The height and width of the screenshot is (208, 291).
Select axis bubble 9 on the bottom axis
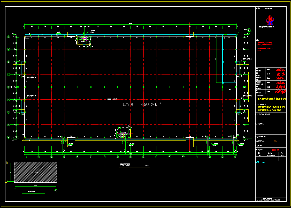click(130, 157)
